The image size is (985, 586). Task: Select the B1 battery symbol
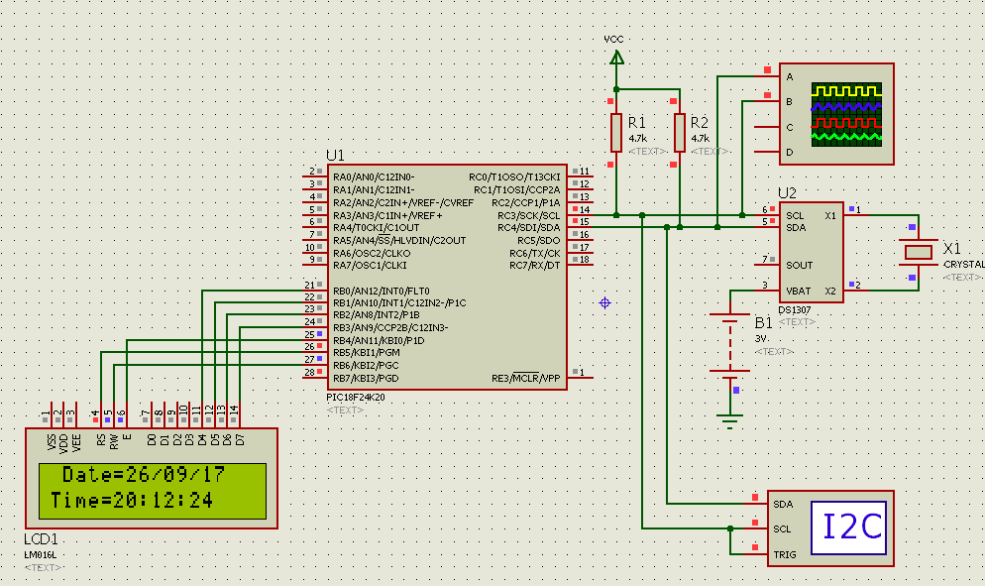(729, 346)
